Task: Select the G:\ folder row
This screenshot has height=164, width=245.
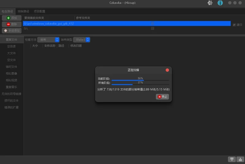Action: tap(127, 28)
